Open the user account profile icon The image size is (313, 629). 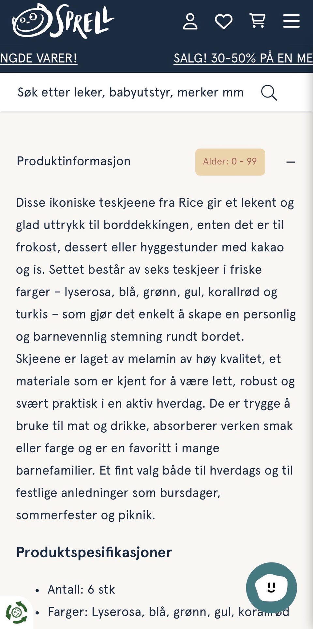(x=190, y=22)
